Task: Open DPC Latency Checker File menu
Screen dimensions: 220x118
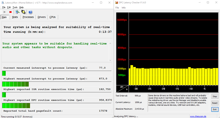Action: coord(117,8)
